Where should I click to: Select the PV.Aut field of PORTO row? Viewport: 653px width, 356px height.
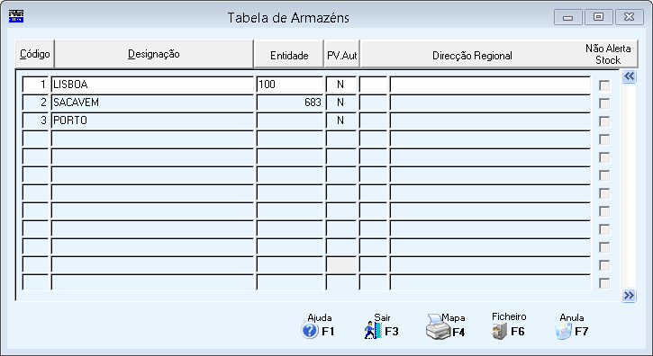pyautogui.click(x=341, y=120)
